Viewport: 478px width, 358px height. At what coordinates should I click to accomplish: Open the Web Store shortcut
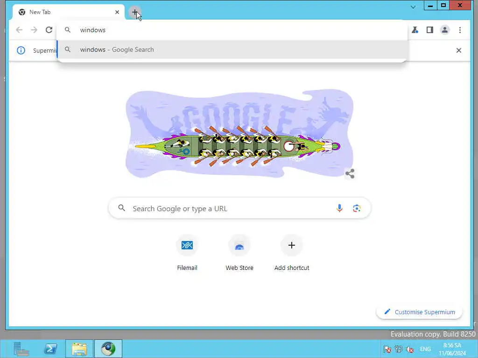click(239, 253)
